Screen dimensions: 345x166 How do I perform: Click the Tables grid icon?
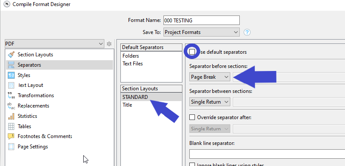point(11,126)
